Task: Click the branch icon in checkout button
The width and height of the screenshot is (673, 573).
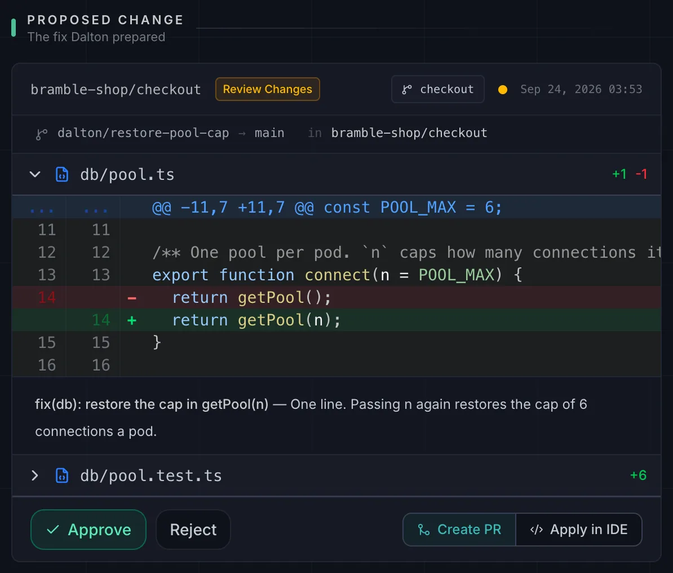Action: 406,89
